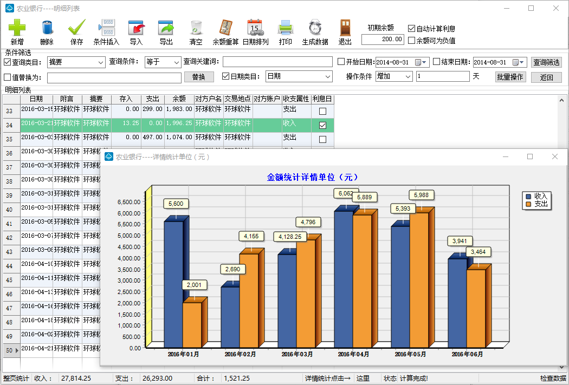569x385 pixels.
Task: Enable the 余额可为负值 checkbox
Action: pos(412,40)
